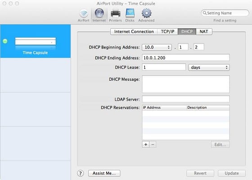
Task: Click the Description column header
Action: pos(208,108)
